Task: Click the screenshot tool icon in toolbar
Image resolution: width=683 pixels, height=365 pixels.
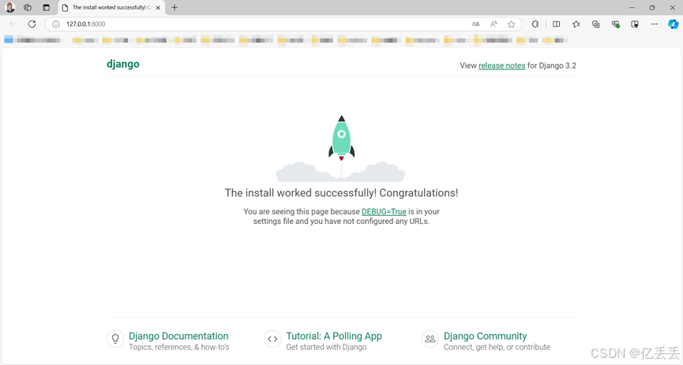Action: (635, 24)
